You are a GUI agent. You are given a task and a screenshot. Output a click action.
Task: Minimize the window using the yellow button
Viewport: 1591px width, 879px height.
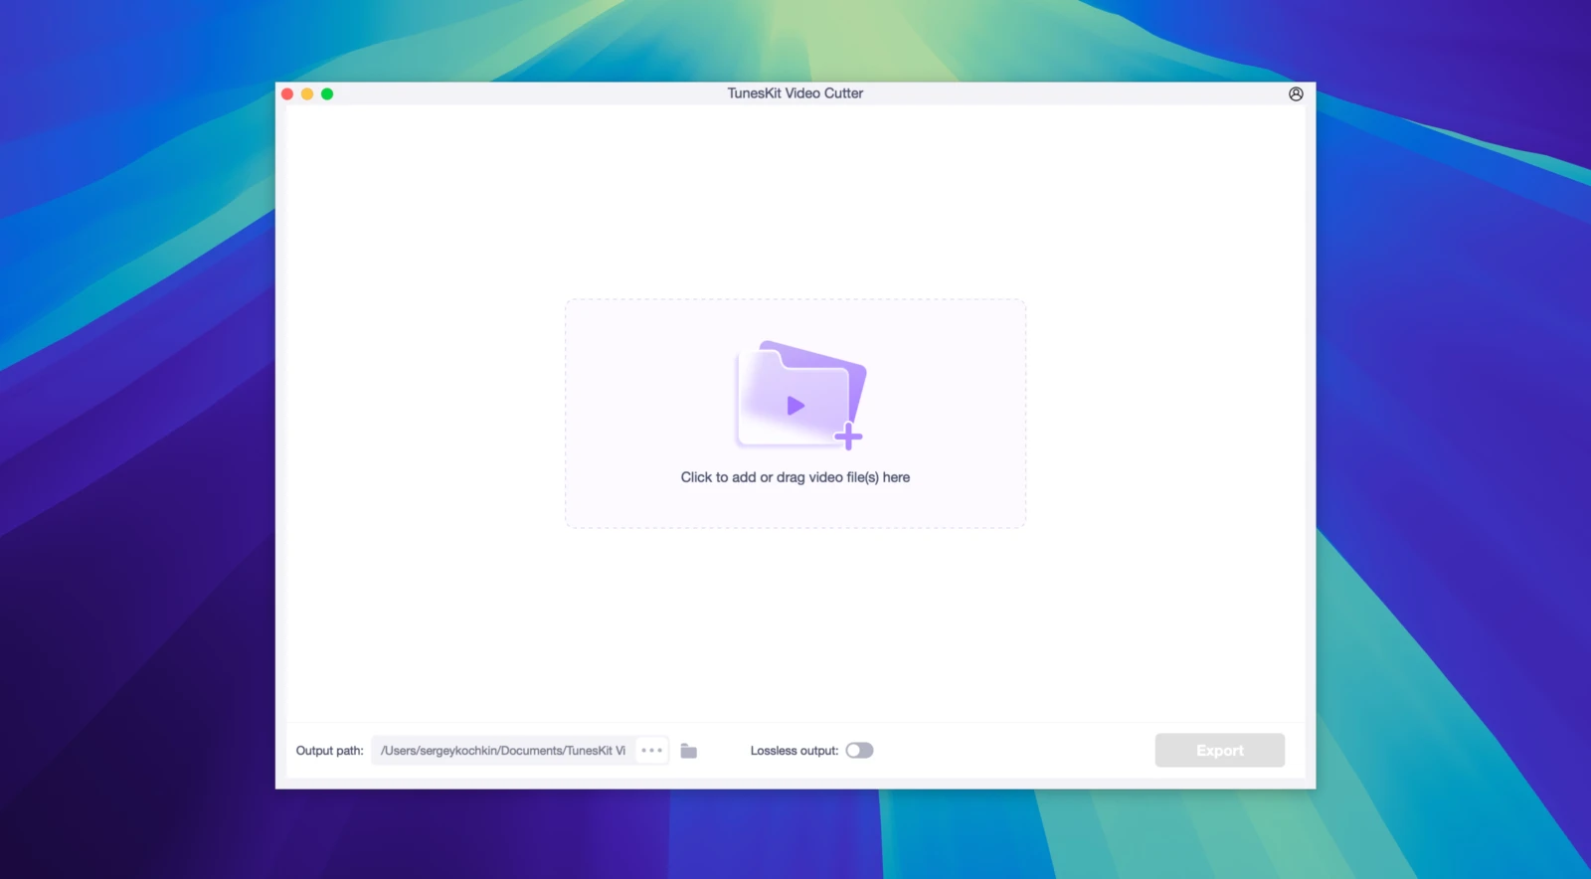pos(307,93)
